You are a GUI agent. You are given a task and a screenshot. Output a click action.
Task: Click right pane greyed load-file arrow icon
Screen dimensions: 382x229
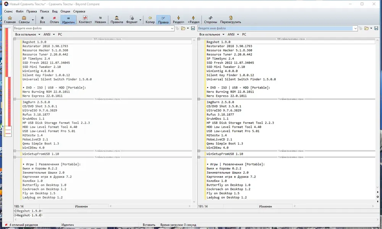click(x=361, y=29)
